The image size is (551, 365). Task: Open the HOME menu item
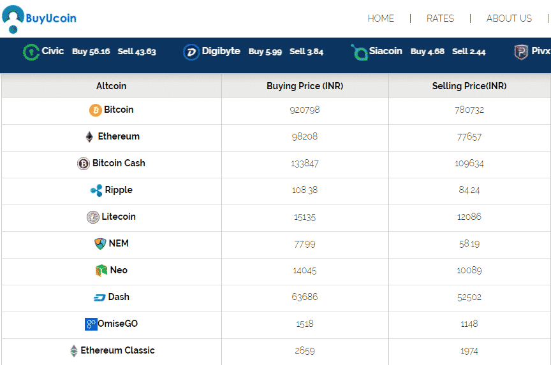tap(381, 18)
